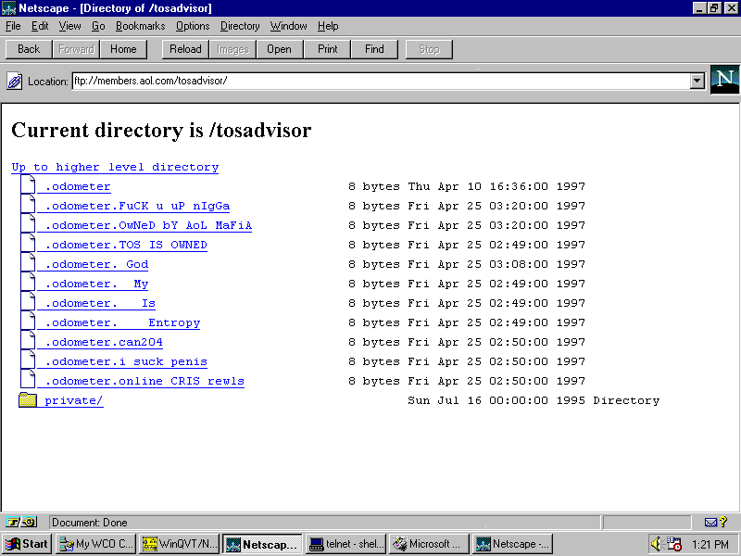The image size is (741, 556).
Task: Open the Help menu
Action: coord(328,26)
